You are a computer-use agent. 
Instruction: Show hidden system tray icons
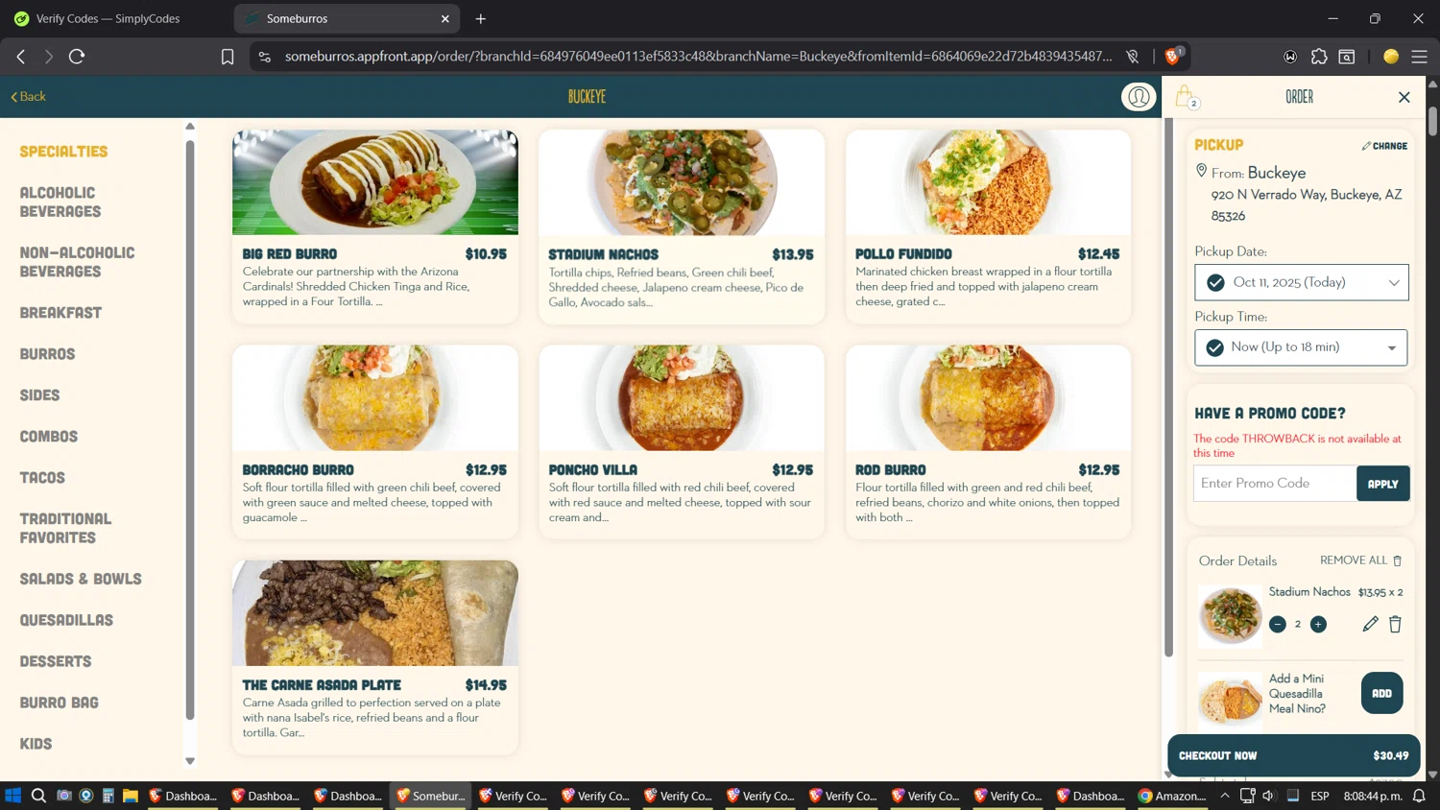tap(1225, 796)
